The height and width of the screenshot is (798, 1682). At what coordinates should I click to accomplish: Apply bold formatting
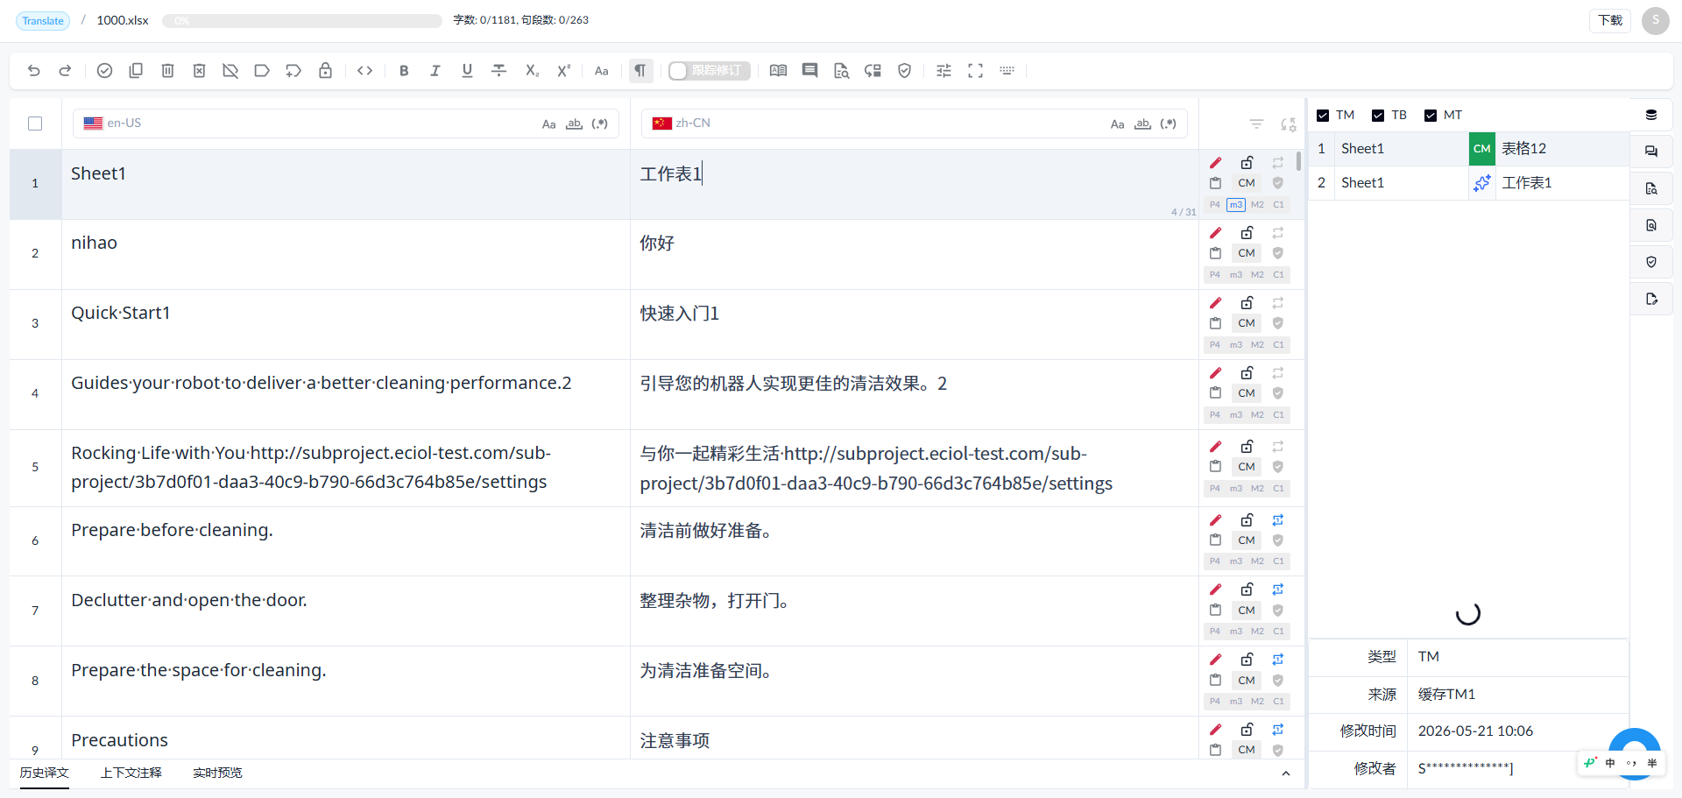[x=404, y=71]
